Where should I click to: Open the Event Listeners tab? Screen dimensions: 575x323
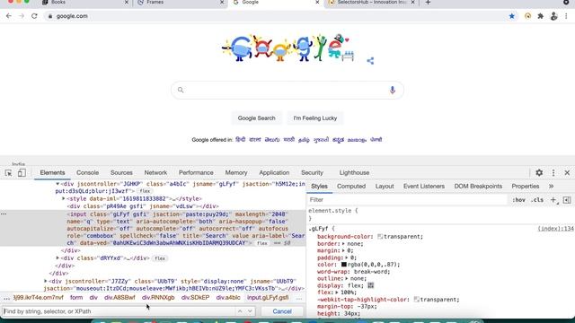pyautogui.click(x=423, y=186)
